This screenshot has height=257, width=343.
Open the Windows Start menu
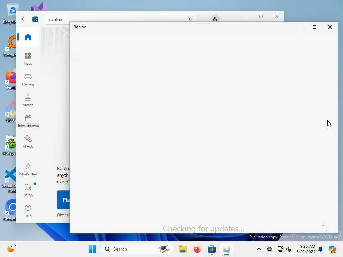92,249
